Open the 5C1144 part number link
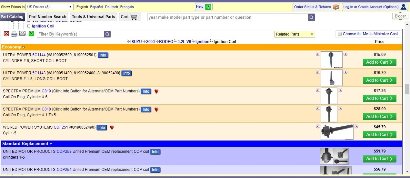The width and height of the screenshot is (410, 178). pos(39,55)
